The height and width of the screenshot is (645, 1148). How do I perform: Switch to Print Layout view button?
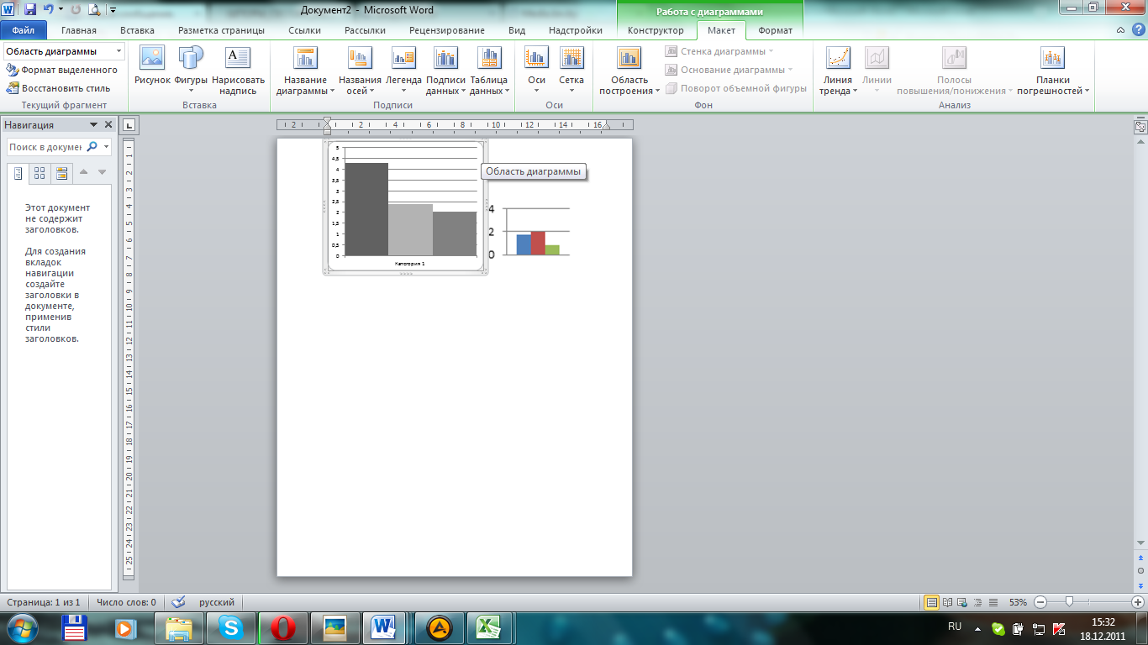(x=932, y=602)
